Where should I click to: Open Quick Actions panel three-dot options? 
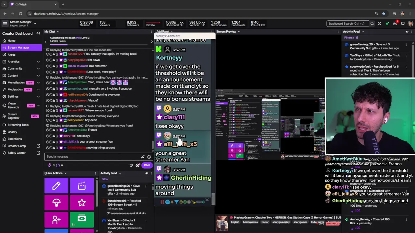(95, 173)
